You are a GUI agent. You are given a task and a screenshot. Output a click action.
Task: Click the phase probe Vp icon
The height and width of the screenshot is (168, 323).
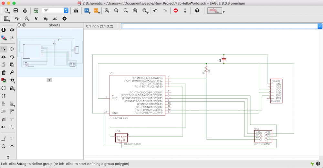(46, 19)
